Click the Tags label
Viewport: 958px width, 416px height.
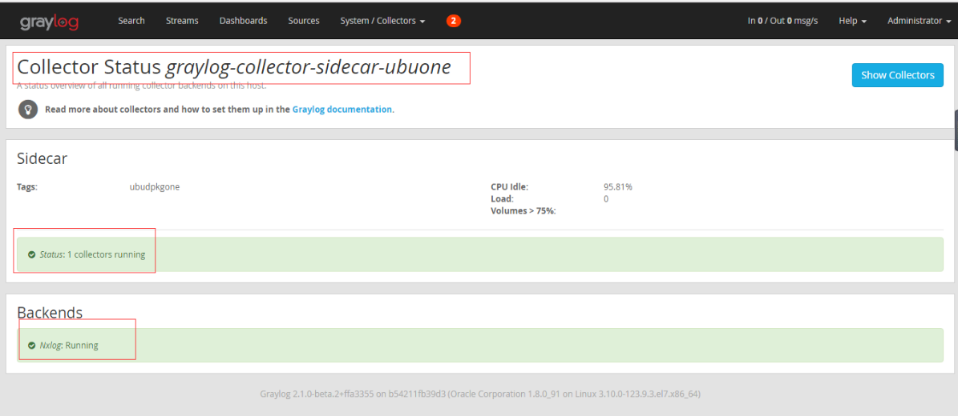pyautogui.click(x=27, y=186)
